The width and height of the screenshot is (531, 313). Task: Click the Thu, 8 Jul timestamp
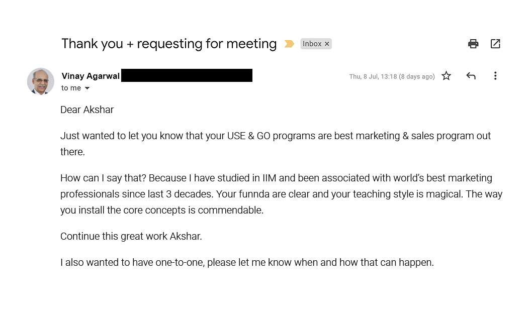[x=392, y=76]
